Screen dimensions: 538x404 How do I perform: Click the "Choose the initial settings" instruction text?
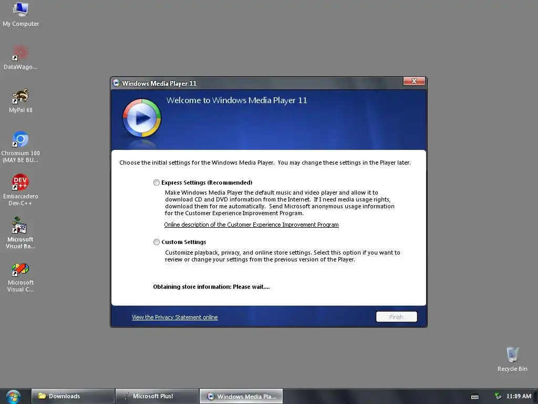[x=265, y=163]
